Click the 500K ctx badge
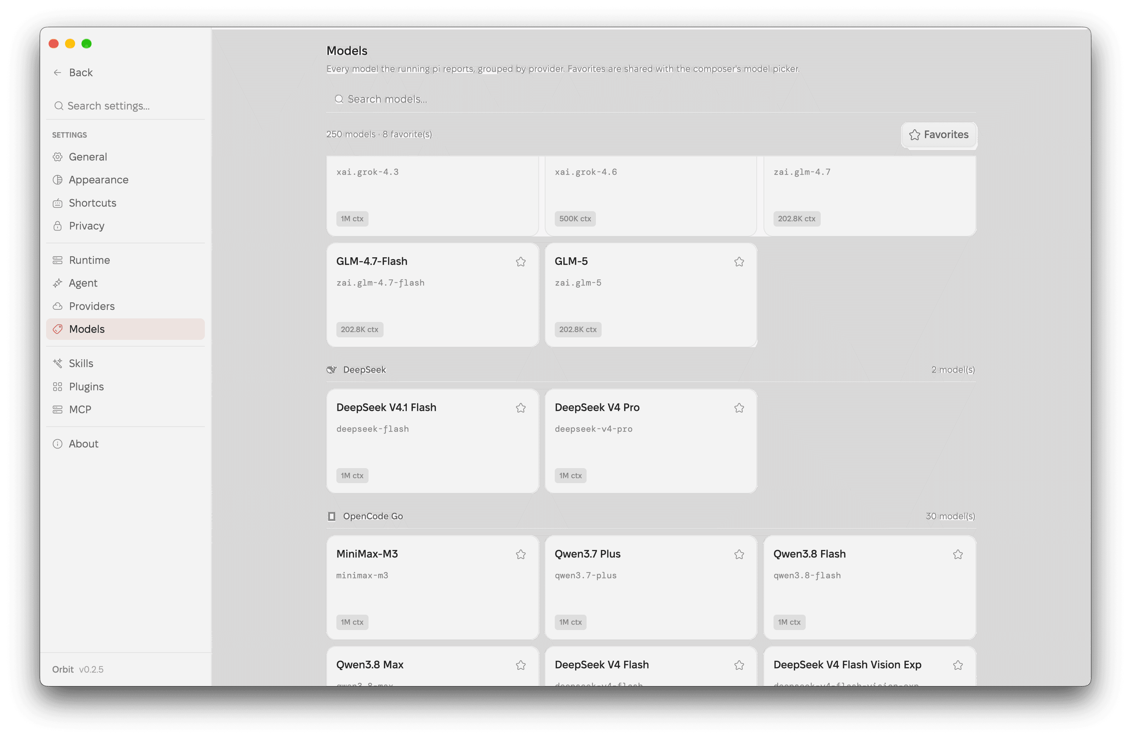1131x739 pixels. 575,218
